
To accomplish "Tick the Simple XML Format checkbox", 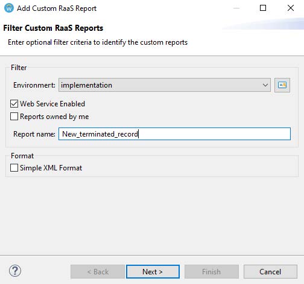I will tap(14, 168).
